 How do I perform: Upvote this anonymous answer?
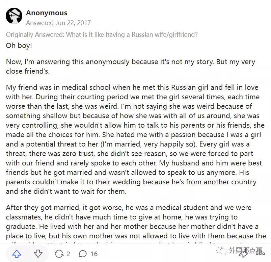click(17, 254)
